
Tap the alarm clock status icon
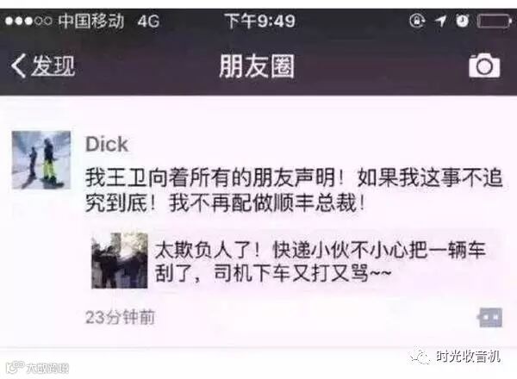pyautogui.click(x=462, y=21)
